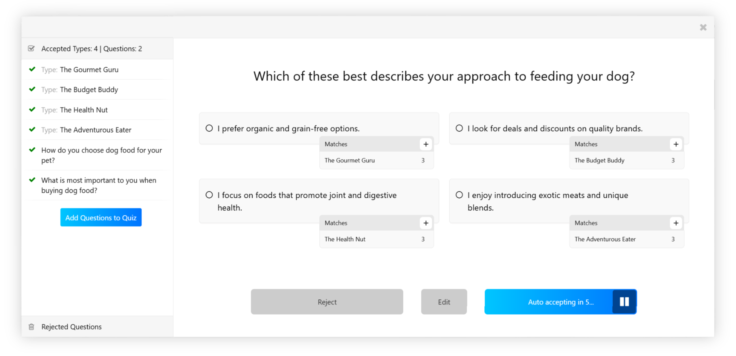Click the green checkmark beside The Health Nut
The width and height of the screenshot is (736, 356).
(32, 109)
